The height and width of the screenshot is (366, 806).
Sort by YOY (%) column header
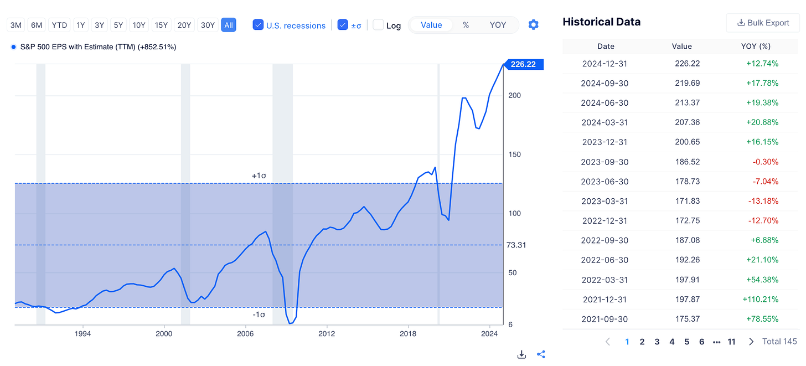(x=756, y=47)
